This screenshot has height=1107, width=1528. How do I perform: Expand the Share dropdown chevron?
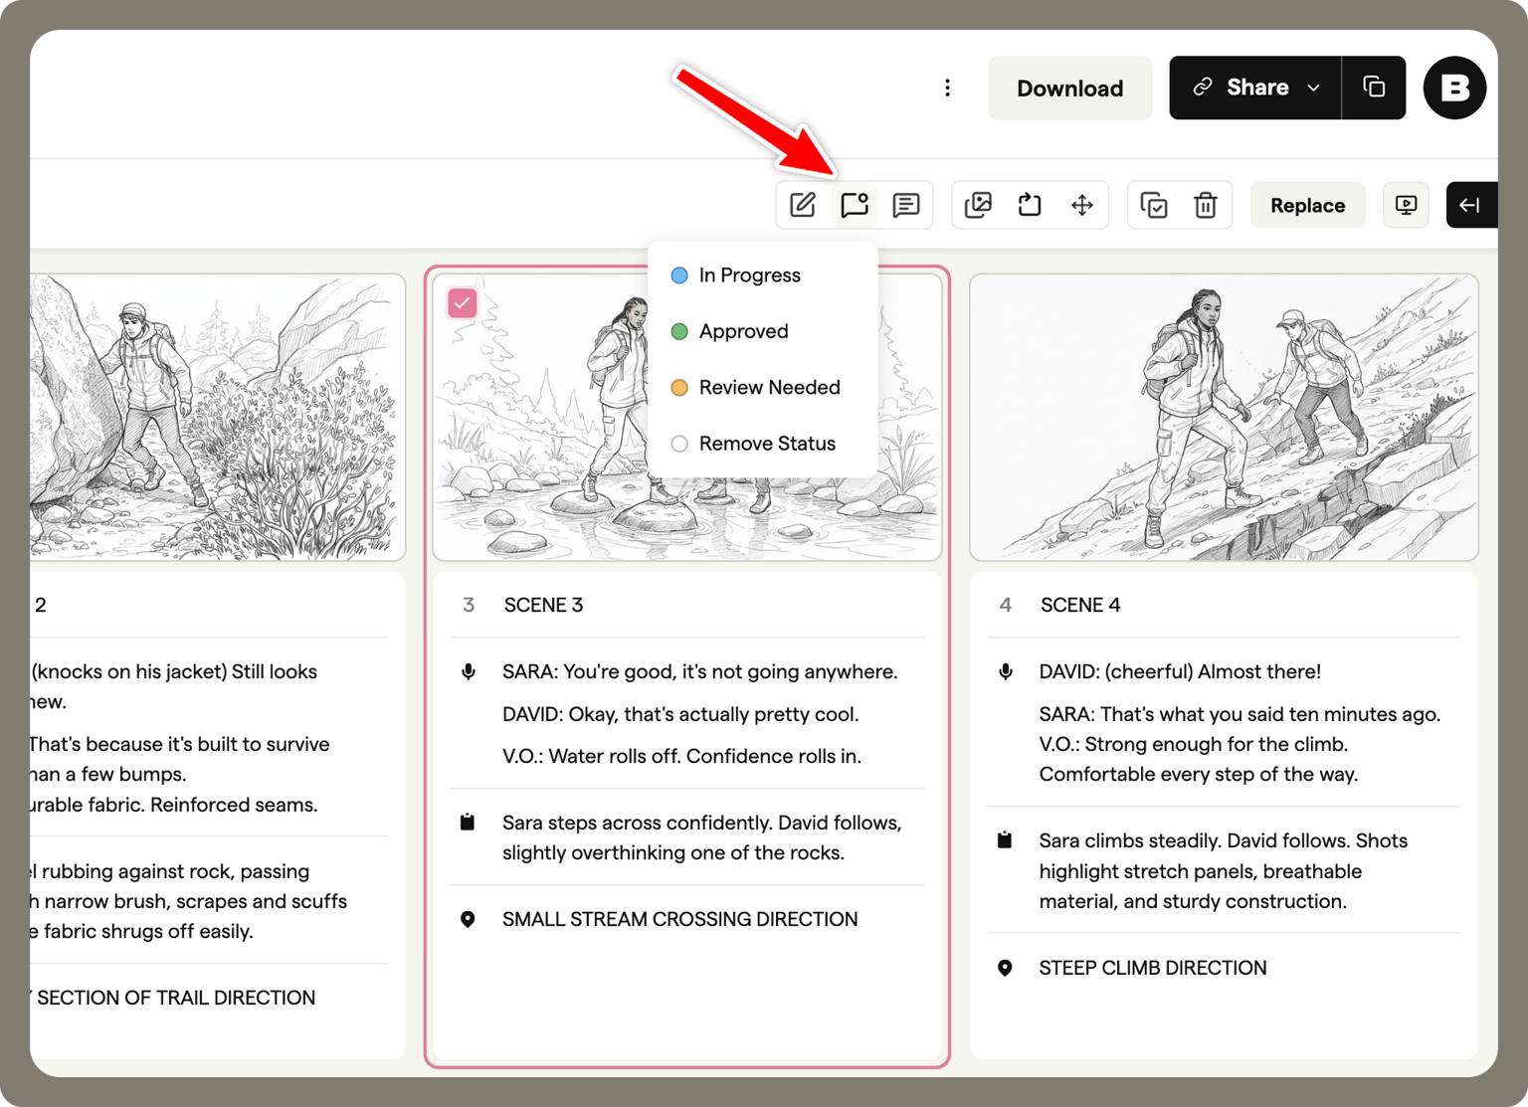(x=1314, y=88)
